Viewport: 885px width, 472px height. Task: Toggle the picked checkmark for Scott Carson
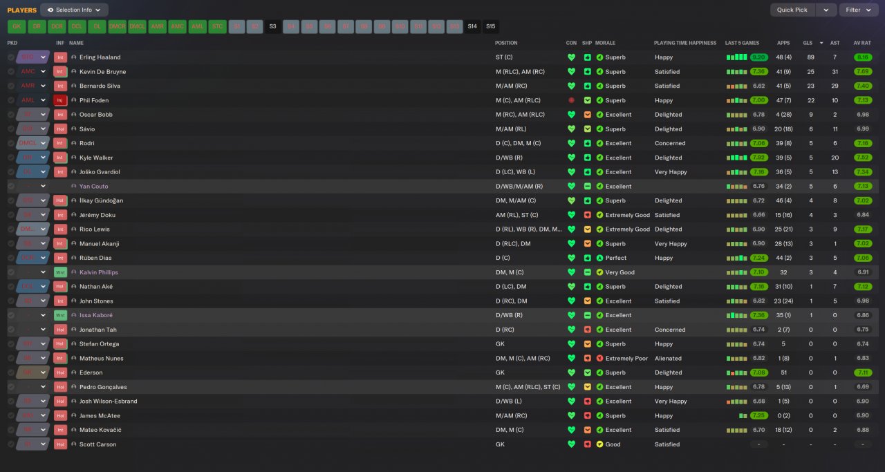click(11, 444)
